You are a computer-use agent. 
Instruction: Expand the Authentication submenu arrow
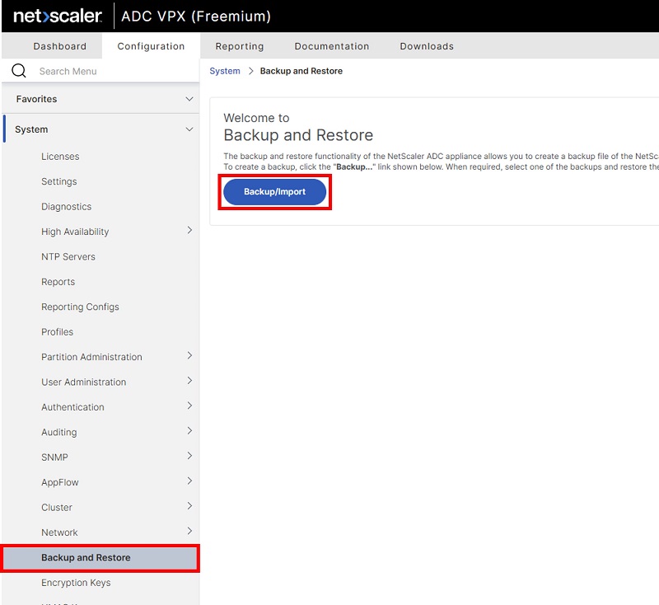coord(189,406)
